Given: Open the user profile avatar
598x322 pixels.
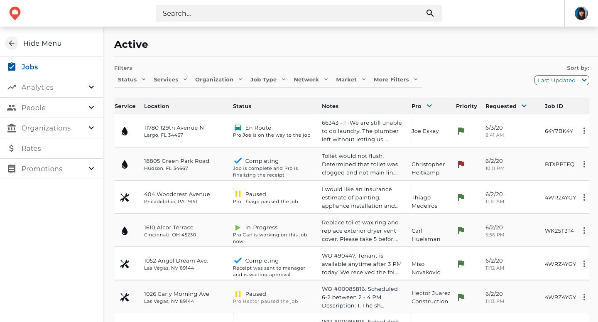Looking at the screenshot, I should 581,13.
